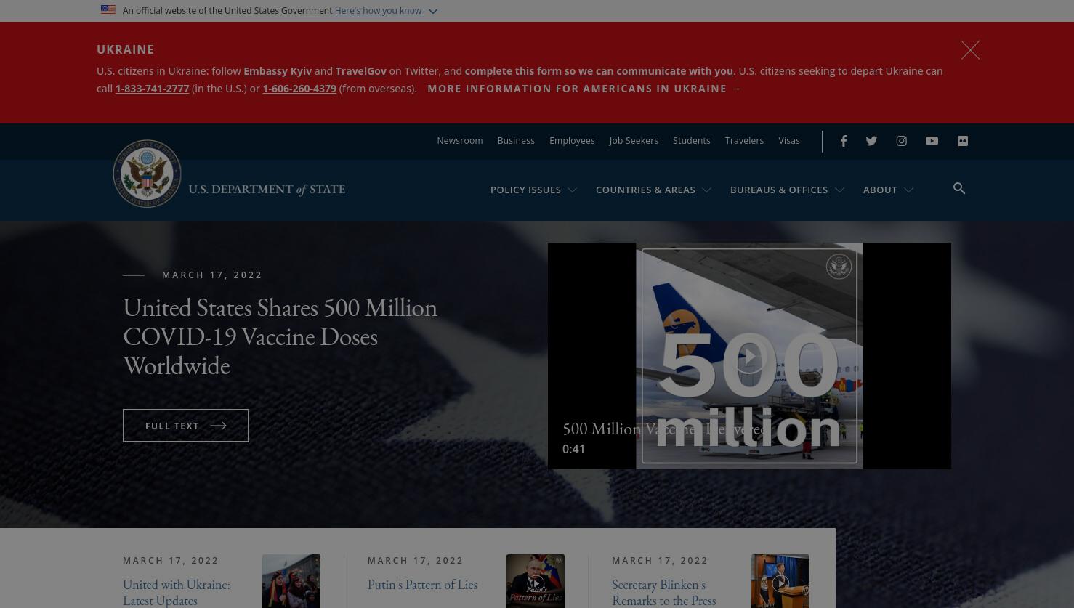Open More Information for Americans in Ukraine
Viewport: 1074px width, 608px height.
tap(584, 89)
